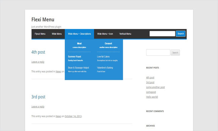Click the RECENT COMMENTS heading

(x=155, y=111)
